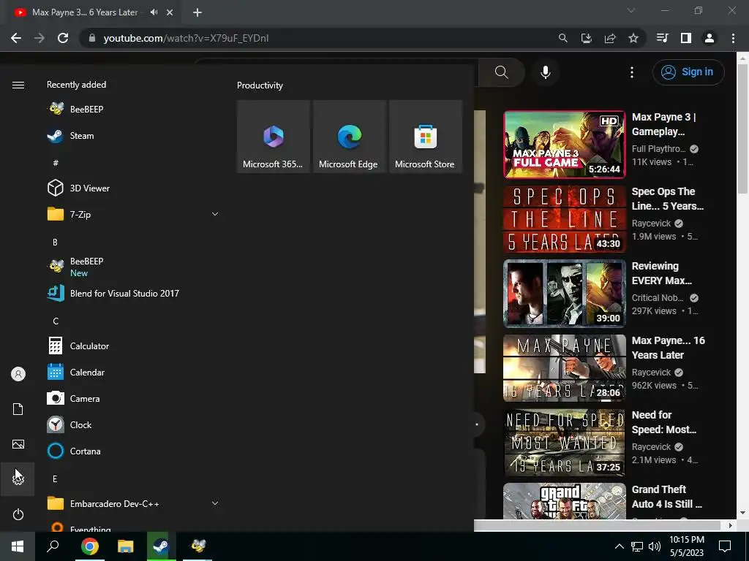This screenshot has width=749, height=561.
Task: Click Chrome share page icon
Action: (610, 38)
